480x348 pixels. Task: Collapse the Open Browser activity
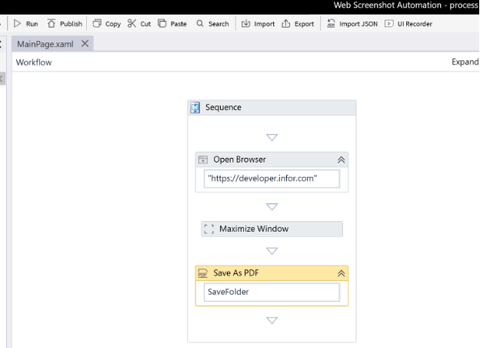pyautogui.click(x=341, y=160)
